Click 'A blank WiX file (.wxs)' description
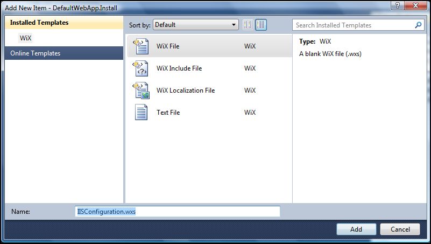Image resolution: width=431 pixels, height=244 pixels. click(330, 54)
